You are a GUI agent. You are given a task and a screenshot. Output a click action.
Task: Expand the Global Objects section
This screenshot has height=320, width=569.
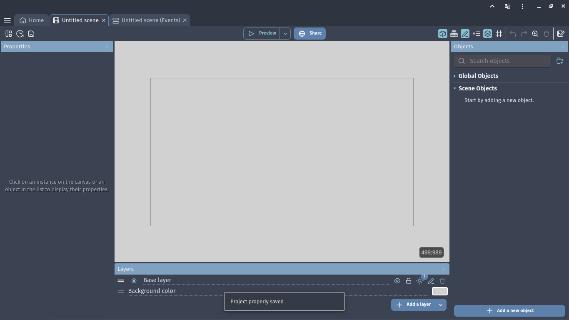[x=455, y=76]
